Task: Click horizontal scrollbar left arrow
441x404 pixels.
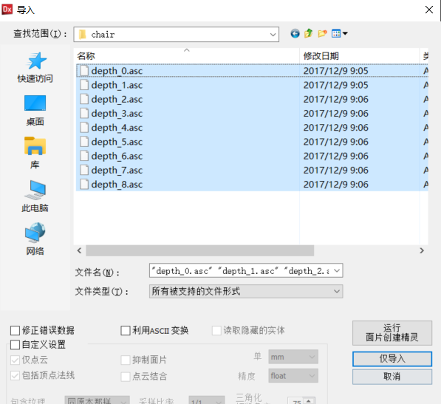Action: pyautogui.click(x=79, y=250)
